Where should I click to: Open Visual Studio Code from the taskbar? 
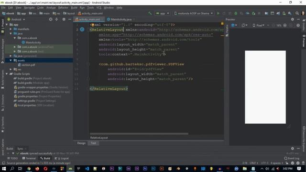(87, 169)
